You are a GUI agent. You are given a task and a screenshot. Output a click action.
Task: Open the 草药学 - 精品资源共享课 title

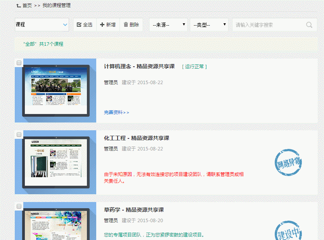point(134,210)
